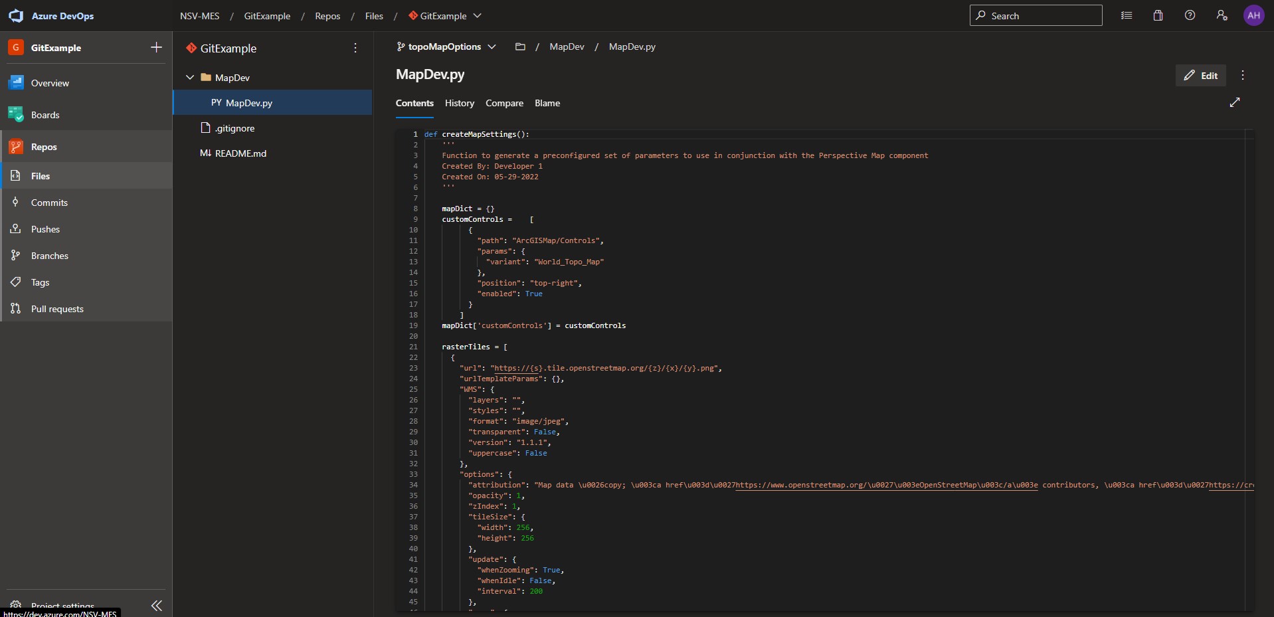1274x617 pixels.
Task: Open Pushes from the left navigation
Action: [x=45, y=228]
